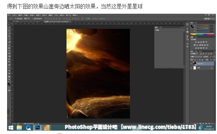Toggle the Auto-Select checkbox in options bar
The image size is (217, 134).
[16, 19]
